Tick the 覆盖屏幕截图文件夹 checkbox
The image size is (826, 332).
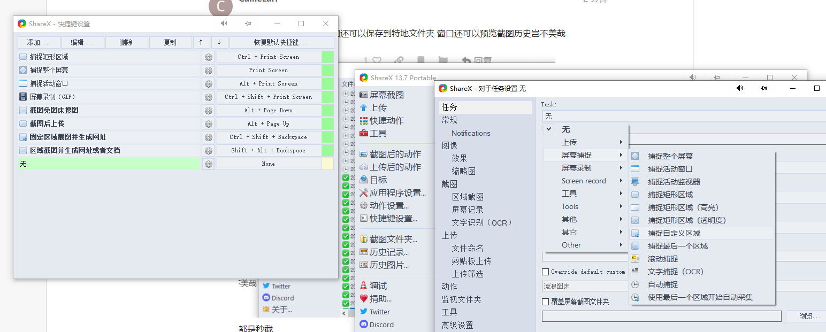546,302
